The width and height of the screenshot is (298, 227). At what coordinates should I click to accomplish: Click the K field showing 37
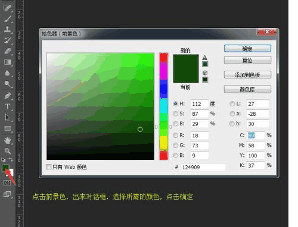(256, 165)
